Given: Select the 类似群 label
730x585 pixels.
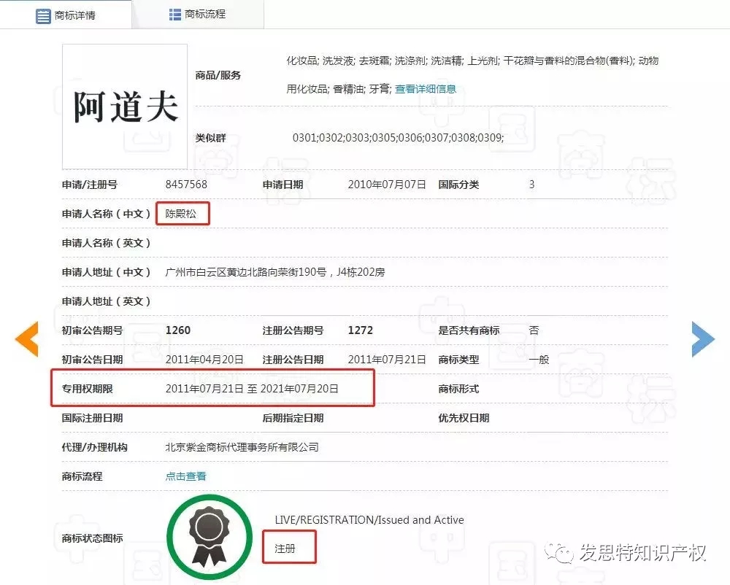Looking at the screenshot, I should pyautogui.click(x=210, y=138).
